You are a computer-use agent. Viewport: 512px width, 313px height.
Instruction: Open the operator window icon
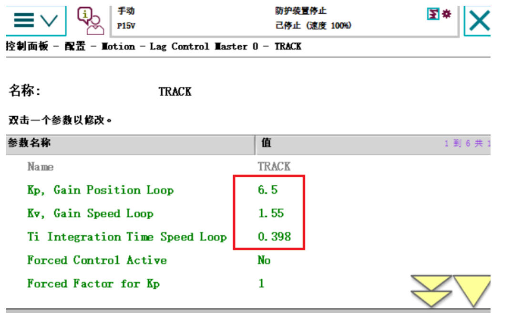pyautogui.click(x=91, y=20)
